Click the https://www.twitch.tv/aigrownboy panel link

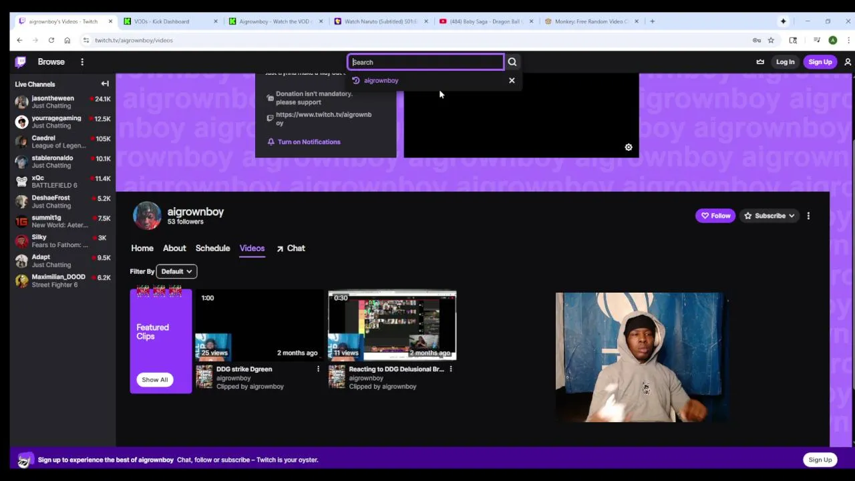click(323, 118)
